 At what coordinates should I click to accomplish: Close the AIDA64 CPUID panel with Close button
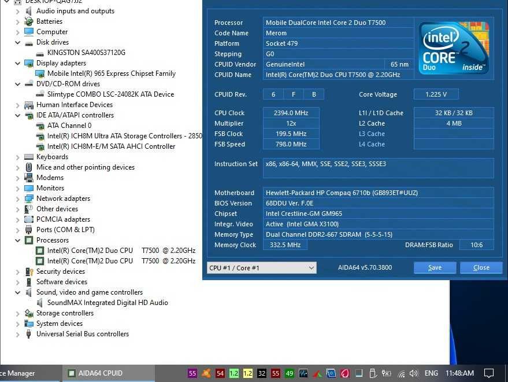pos(481,268)
